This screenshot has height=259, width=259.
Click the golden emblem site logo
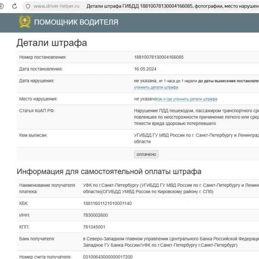[x=25, y=22]
